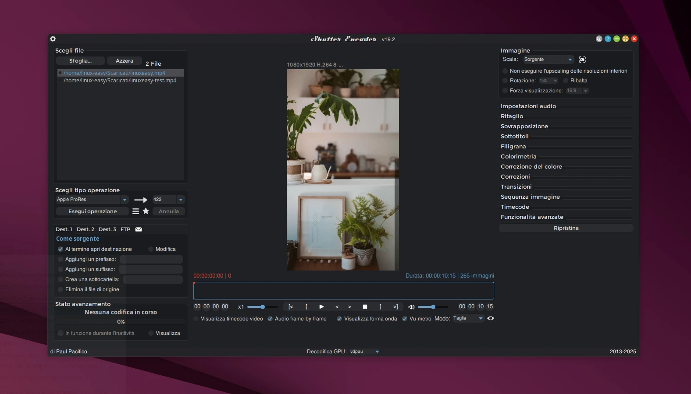This screenshot has height=394, width=691.
Task: Click the speaker volume icon
Action: [x=411, y=307]
